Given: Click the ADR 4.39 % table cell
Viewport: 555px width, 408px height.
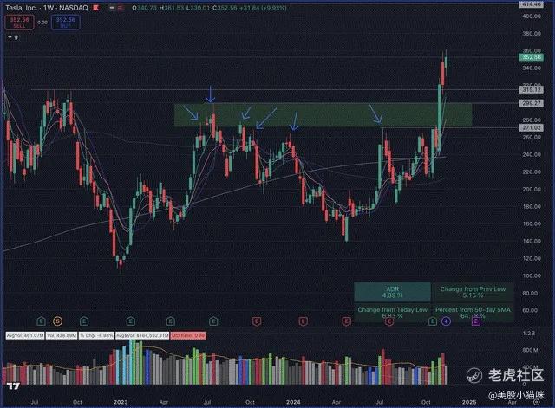Looking at the screenshot, I should 392,292.
